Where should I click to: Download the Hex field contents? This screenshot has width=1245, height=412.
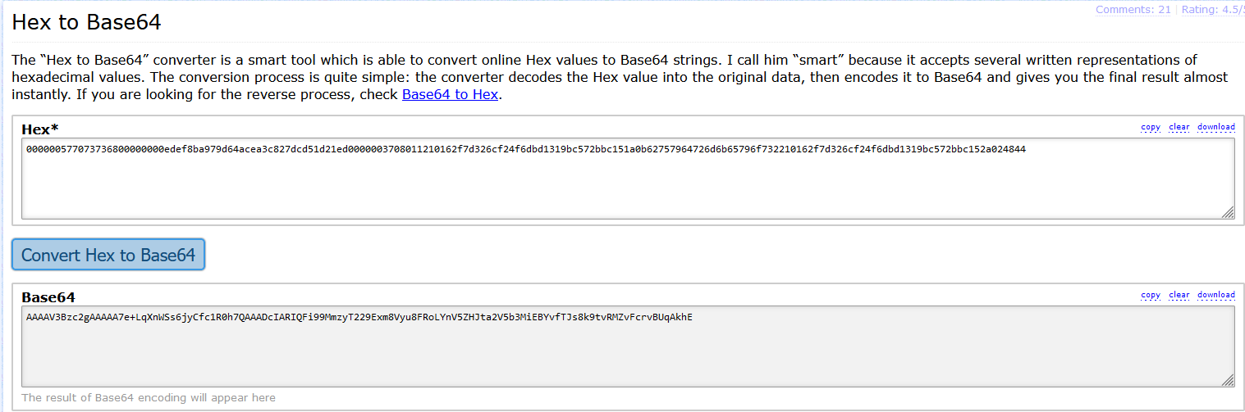pyautogui.click(x=1215, y=127)
